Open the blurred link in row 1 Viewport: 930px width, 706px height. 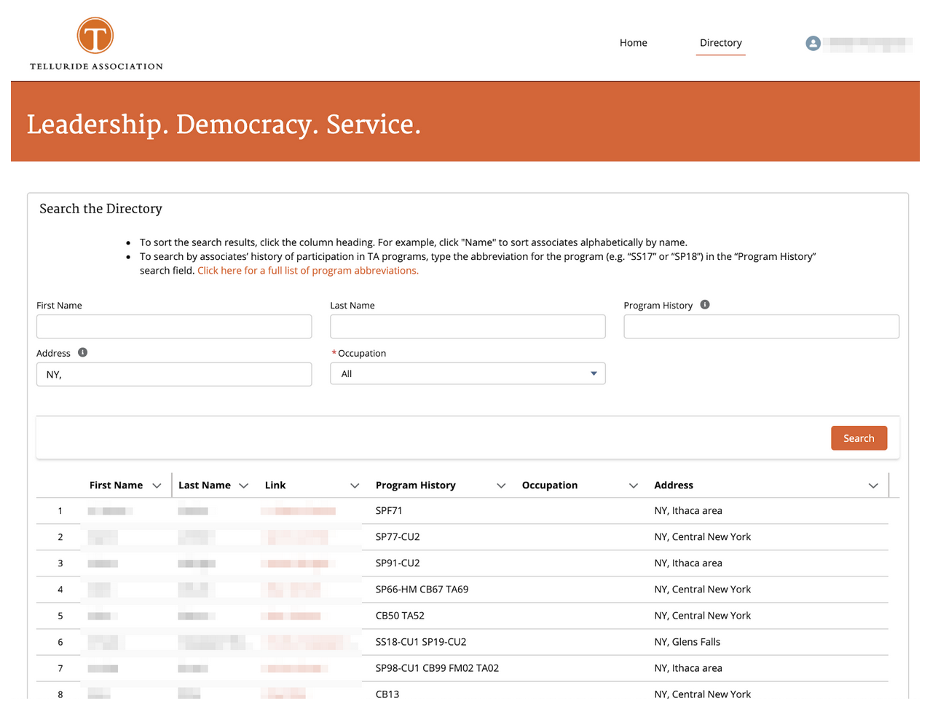298,511
